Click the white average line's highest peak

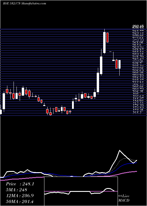[120, 150]
